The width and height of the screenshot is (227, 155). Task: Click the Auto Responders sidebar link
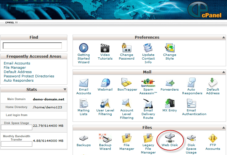click(x=19, y=80)
